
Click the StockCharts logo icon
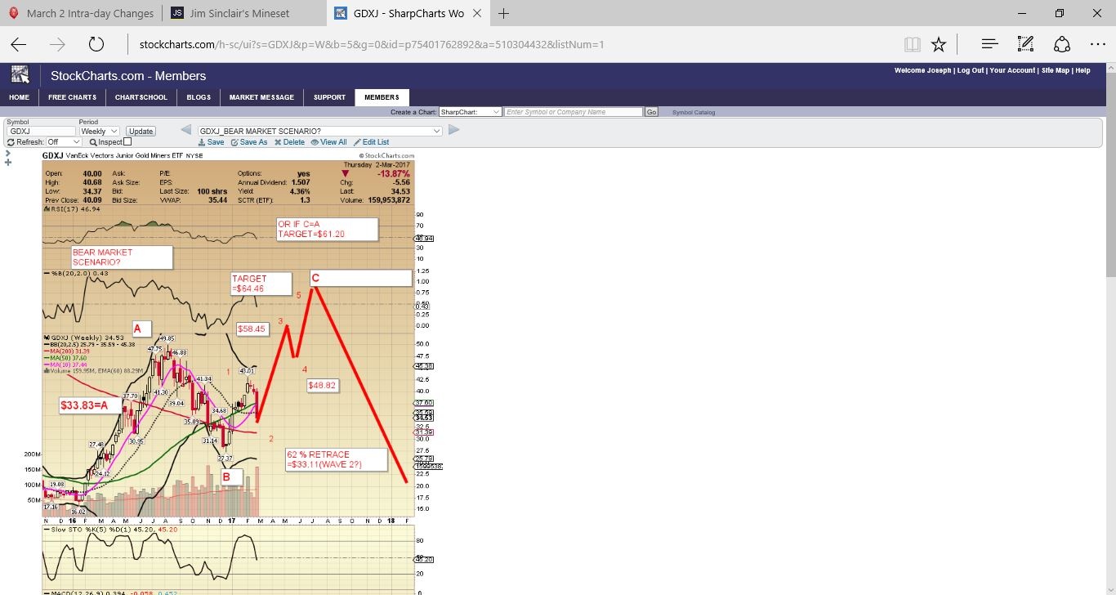(20, 75)
